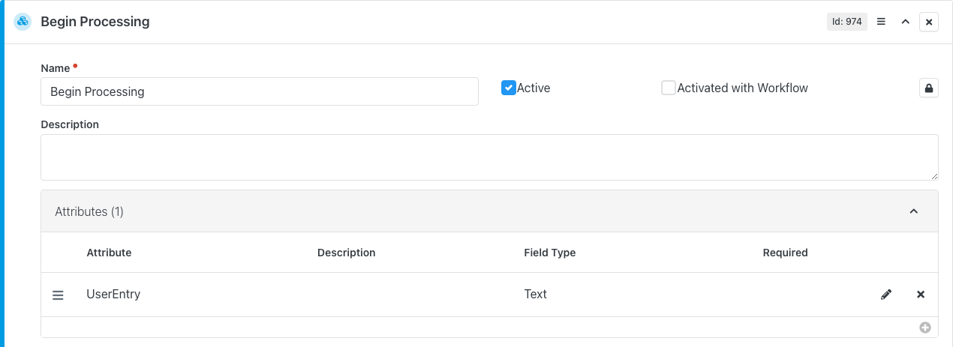Click the Id: 974 badge
The width and height of the screenshot is (953, 347).
coord(847,22)
